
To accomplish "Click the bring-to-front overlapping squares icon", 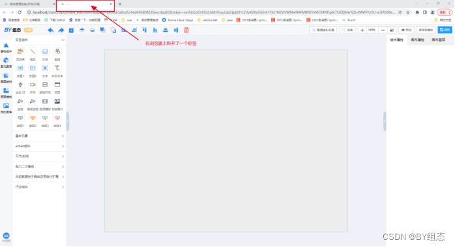I will pyautogui.click(x=103, y=30).
